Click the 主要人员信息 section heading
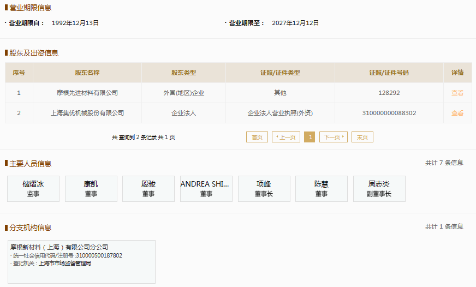Viewport: 476px width, 287px height. tap(31, 164)
